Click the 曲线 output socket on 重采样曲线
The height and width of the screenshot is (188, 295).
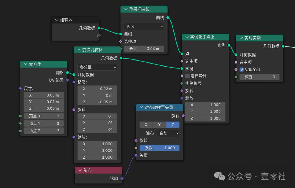[167, 17]
